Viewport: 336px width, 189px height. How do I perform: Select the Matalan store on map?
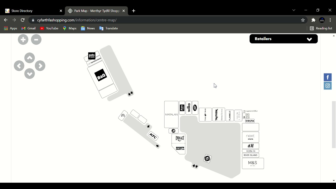(x=171, y=114)
